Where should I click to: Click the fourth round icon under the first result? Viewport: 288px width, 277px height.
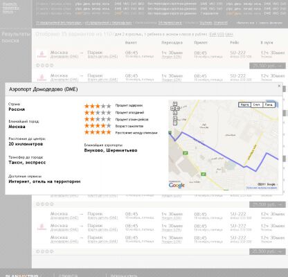pos(52,65)
